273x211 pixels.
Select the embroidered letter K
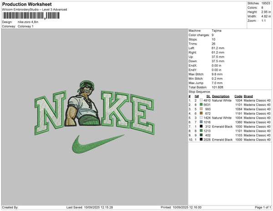(x=116, y=110)
